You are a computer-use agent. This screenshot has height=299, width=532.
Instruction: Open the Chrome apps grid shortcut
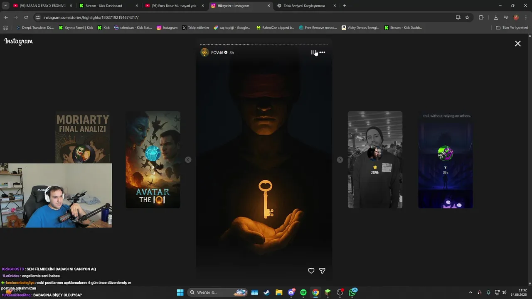(5, 28)
